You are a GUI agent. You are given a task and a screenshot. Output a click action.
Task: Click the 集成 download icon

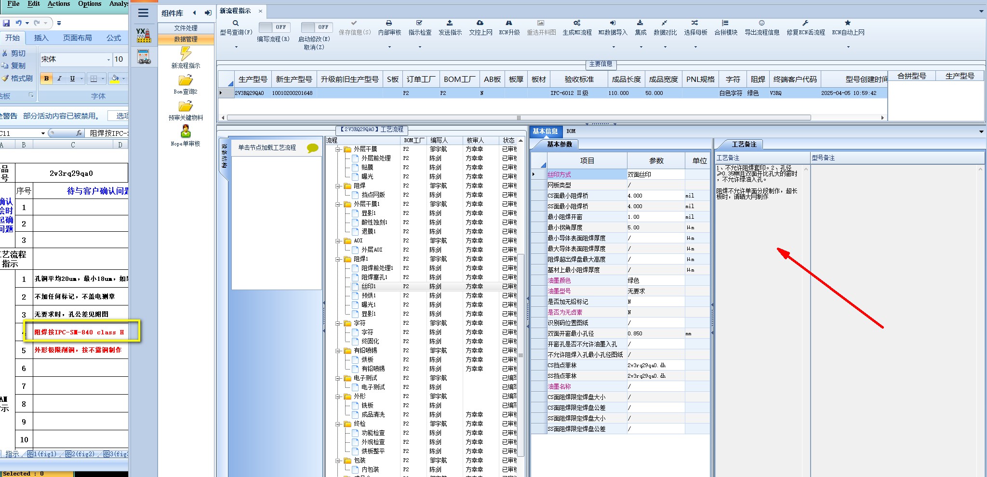point(640,23)
